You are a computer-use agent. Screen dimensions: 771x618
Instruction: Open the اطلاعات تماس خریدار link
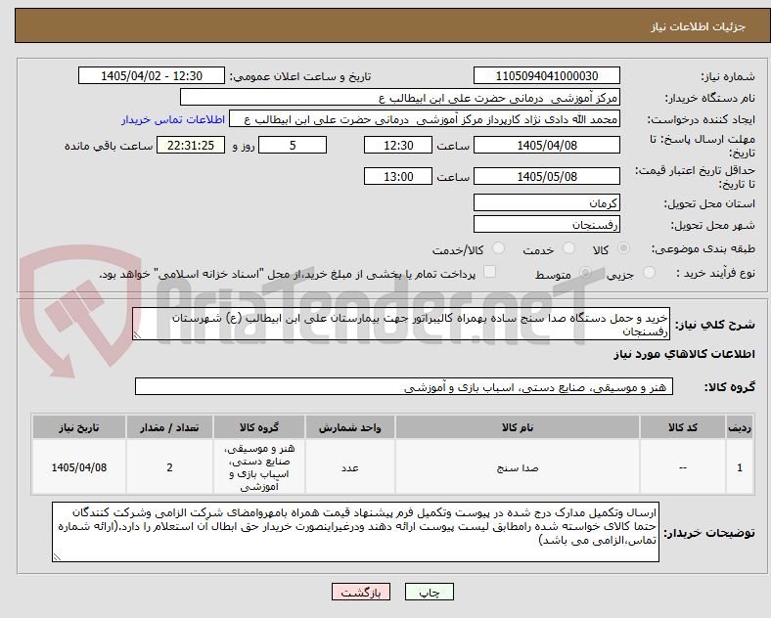click(173, 119)
